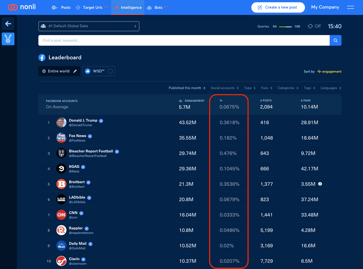
Task: Open the CNN logo
Action: (x=61, y=215)
